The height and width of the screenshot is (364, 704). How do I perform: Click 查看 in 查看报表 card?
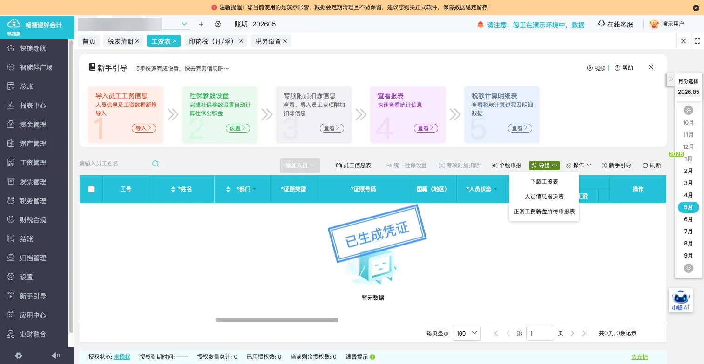(426, 128)
